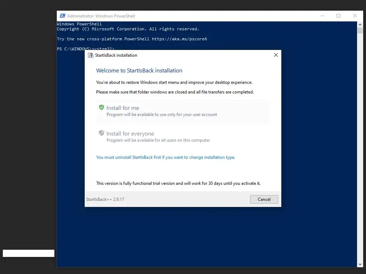The height and width of the screenshot is (274, 366).
Task: Click the https://aka.ms/pscore6 text in PowerShell
Action: click(x=179, y=39)
